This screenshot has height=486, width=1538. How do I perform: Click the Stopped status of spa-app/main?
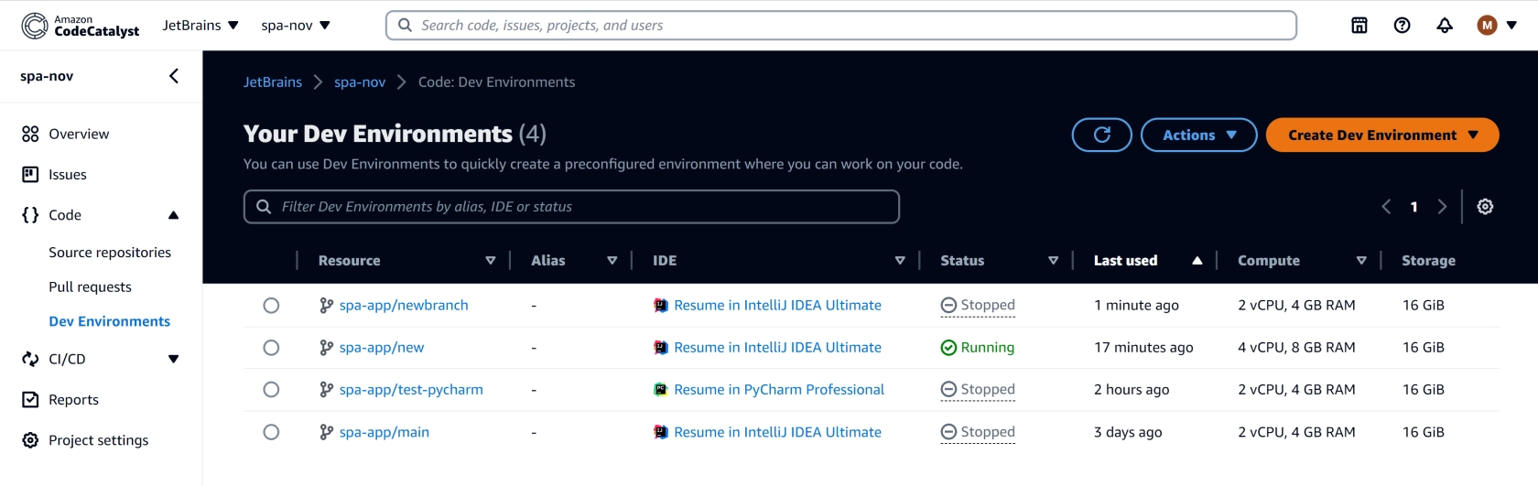(x=978, y=432)
